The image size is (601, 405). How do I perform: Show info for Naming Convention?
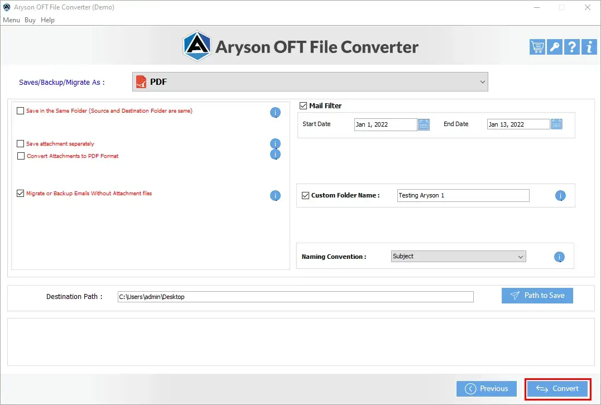pyautogui.click(x=559, y=257)
